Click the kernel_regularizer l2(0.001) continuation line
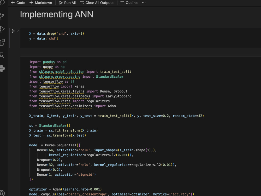 click(x=91, y=155)
